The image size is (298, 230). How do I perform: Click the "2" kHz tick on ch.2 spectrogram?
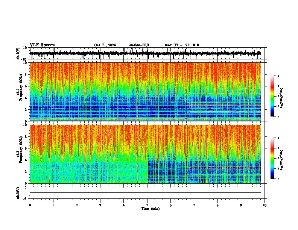pos(26,172)
